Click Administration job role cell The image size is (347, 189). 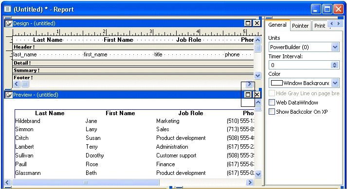click(x=172, y=147)
